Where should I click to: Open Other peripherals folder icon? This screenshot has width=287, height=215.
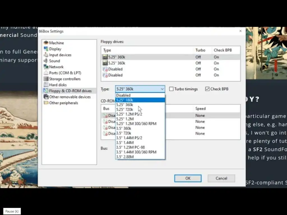pos(46,103)
